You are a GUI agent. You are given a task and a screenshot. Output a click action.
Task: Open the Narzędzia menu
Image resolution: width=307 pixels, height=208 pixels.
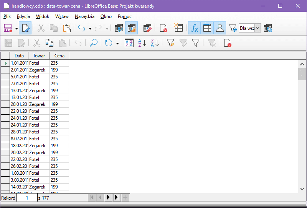[x=84, y=16]
